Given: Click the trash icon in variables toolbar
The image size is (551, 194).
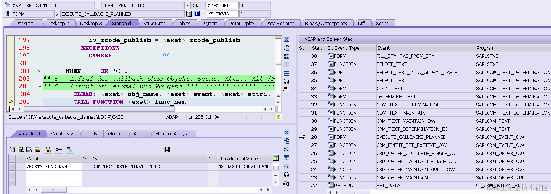Looking at the screenshot, I should [13, 149].
